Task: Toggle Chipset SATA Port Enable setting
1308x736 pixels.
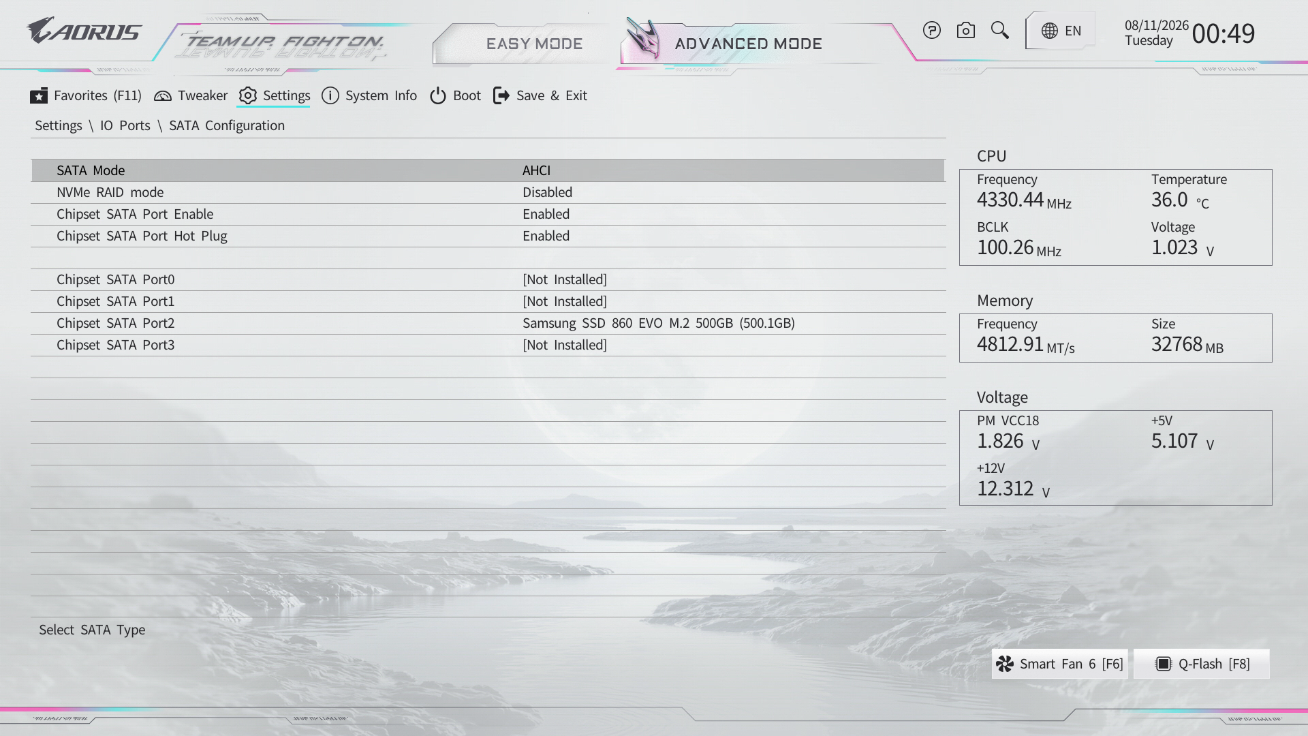Action: [x=488, y=214]
